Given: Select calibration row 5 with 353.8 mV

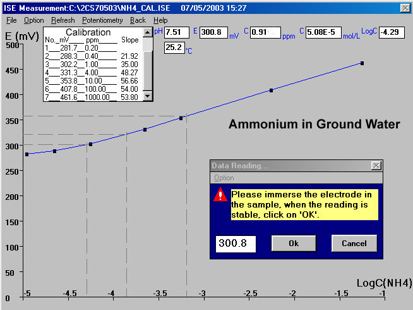Looking at the screenshot, I should (93, 81).
